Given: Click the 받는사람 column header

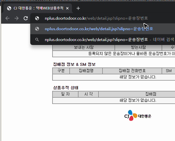Looking at the screenshot, I should click(x=138, y=48).
